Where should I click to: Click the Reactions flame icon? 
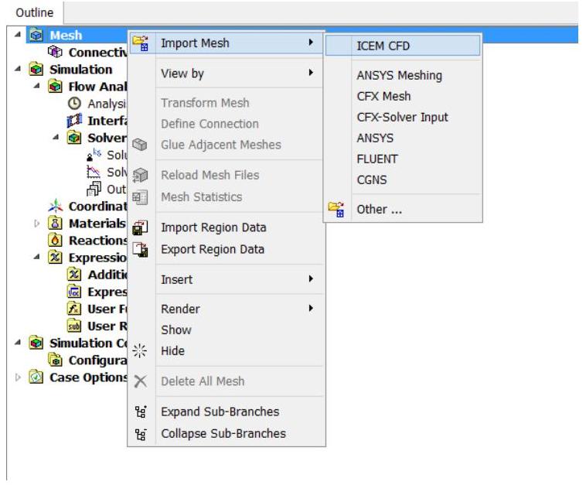click(x=55, y=240)
